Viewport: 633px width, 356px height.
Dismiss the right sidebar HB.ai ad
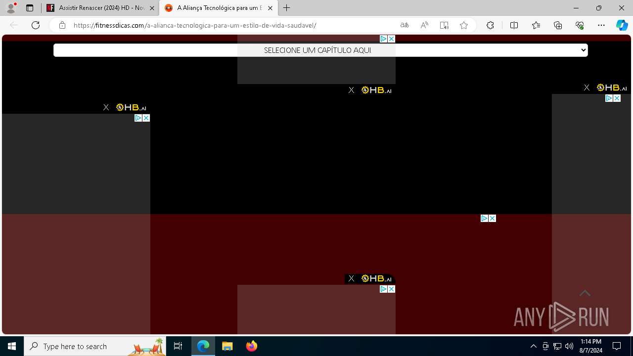pyautogui.click(x=587, y=88)
